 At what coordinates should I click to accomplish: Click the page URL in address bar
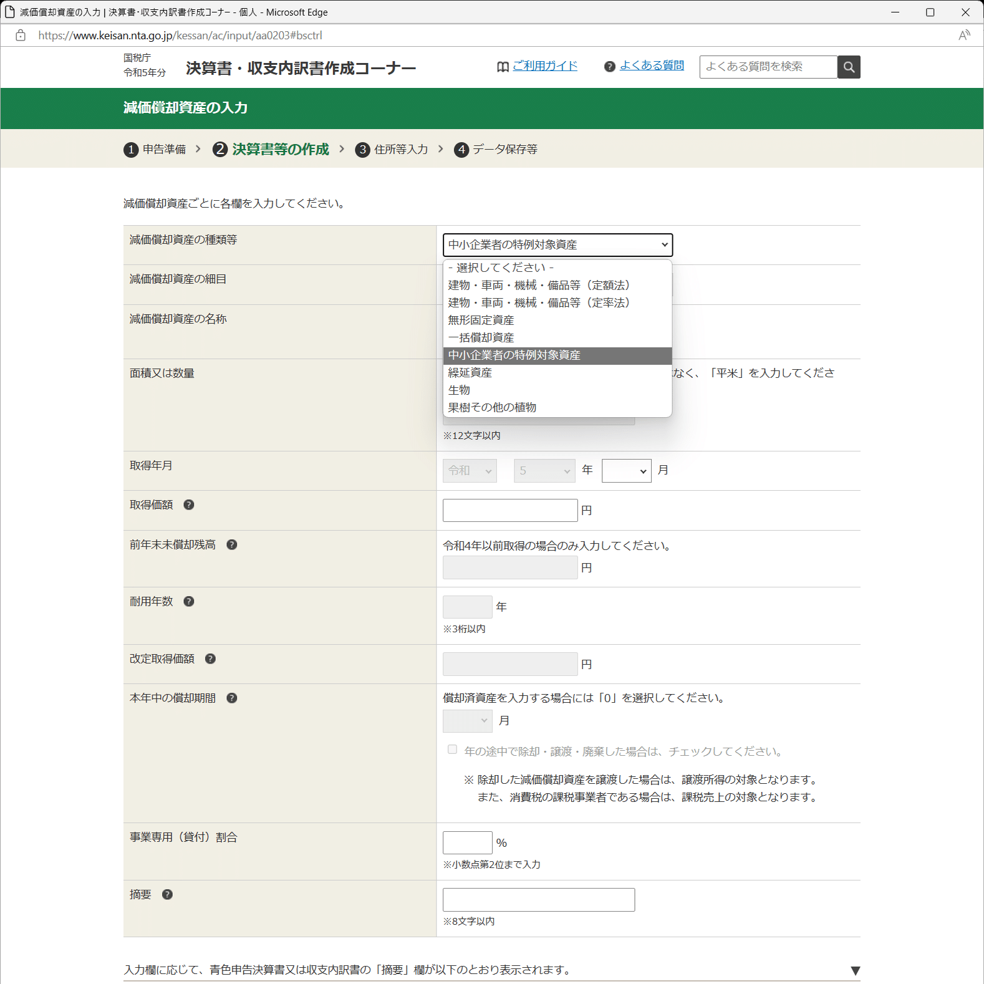click(x=180, y=36)
